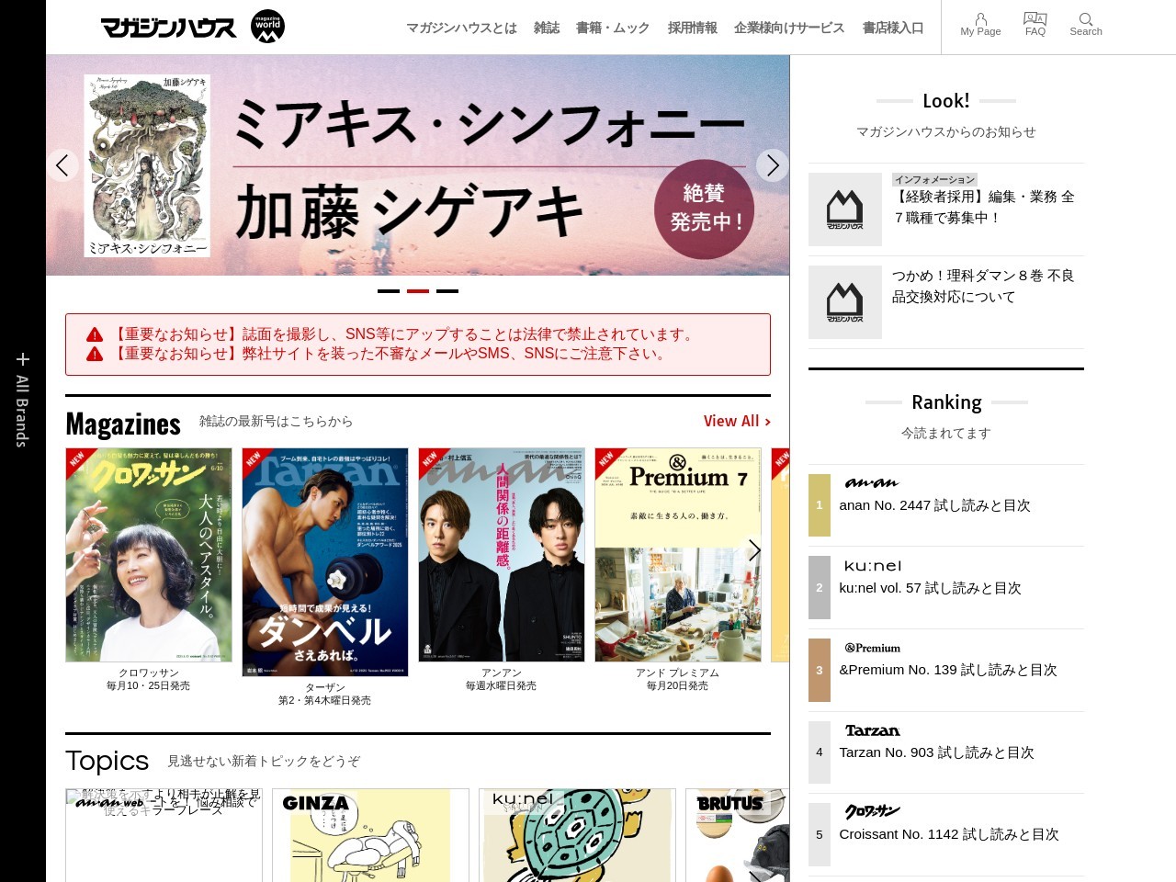The width and height of the screenshot is (1176, 882).
Task: Open the FAQ icon
Action: click(1035, 25)
